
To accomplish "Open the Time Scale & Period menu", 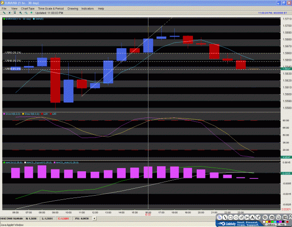I will pos(51,8).
